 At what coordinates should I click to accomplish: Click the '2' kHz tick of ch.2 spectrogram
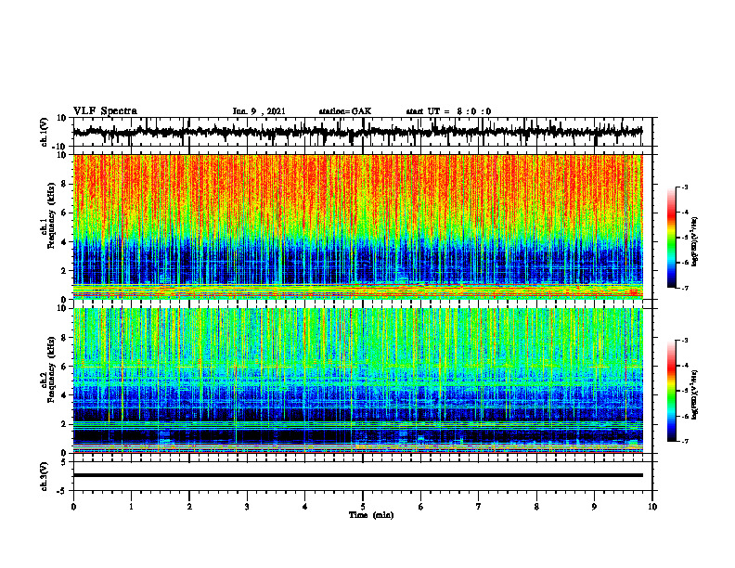[x=65, y=424]
